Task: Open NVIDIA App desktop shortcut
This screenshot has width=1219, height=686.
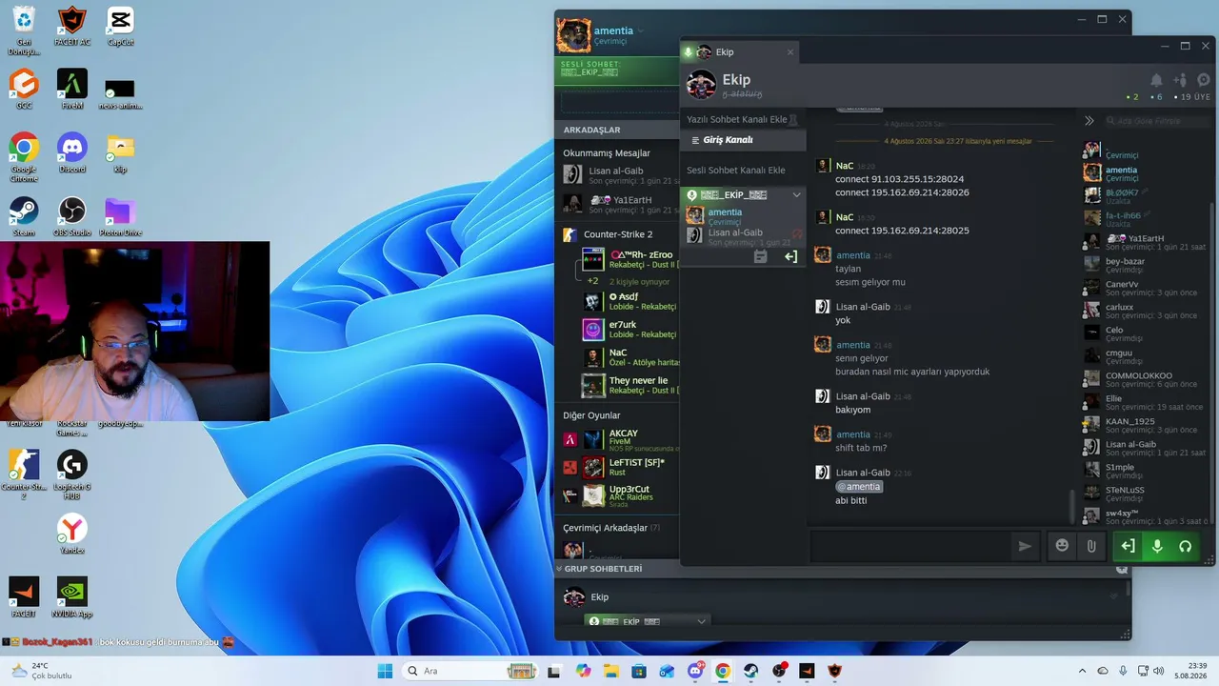Action: click(x=72, y=597)
